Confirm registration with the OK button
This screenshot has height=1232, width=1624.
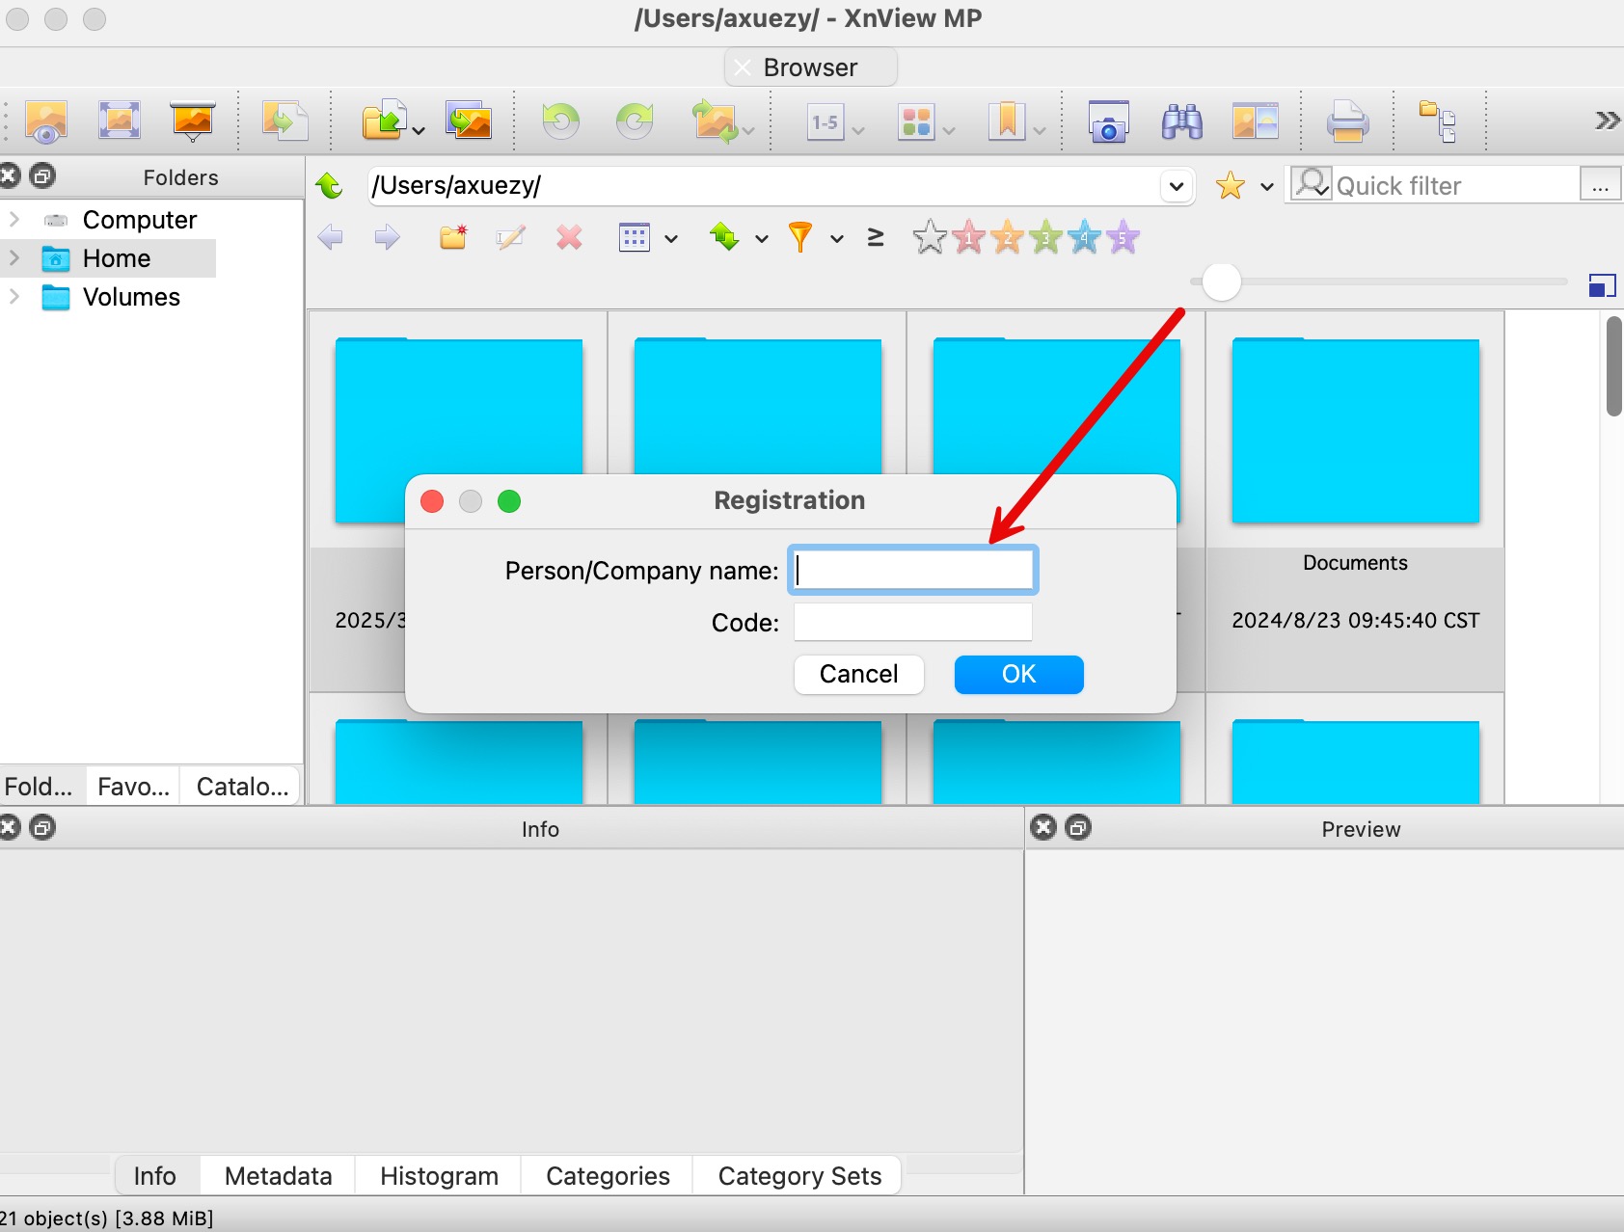click(1018, 674)
